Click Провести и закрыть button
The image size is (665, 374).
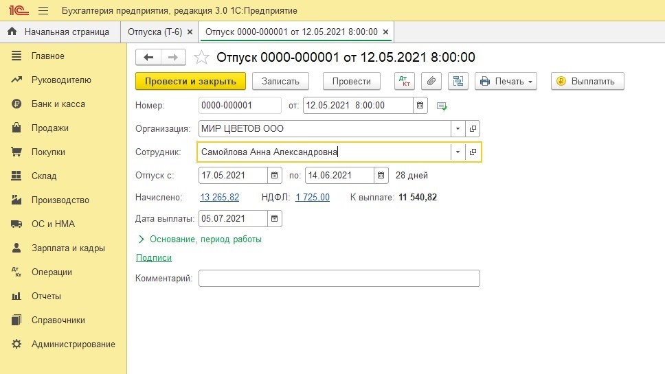190,82
